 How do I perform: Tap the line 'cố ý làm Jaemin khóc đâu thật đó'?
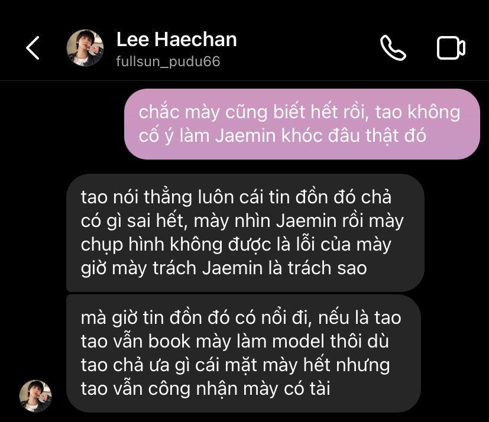pos(283,136)
